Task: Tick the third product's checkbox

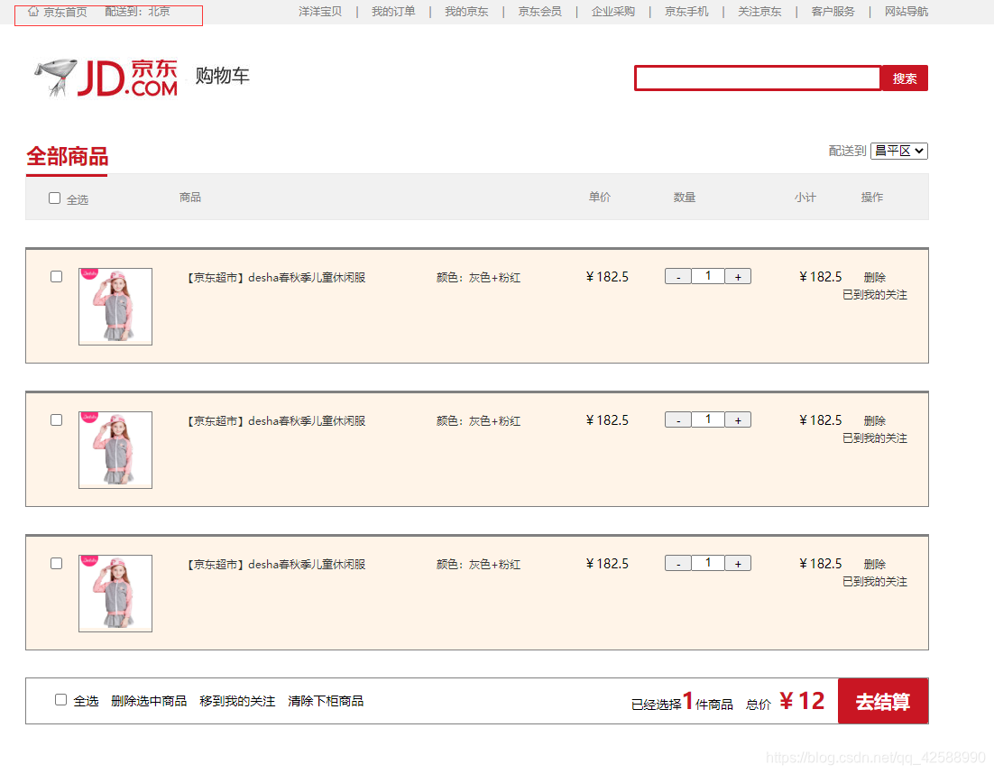Action: point(57,563)
